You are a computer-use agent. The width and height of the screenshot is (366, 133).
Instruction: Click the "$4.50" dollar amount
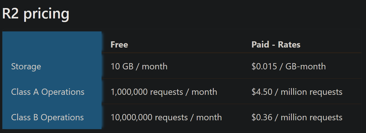[262, 92]
